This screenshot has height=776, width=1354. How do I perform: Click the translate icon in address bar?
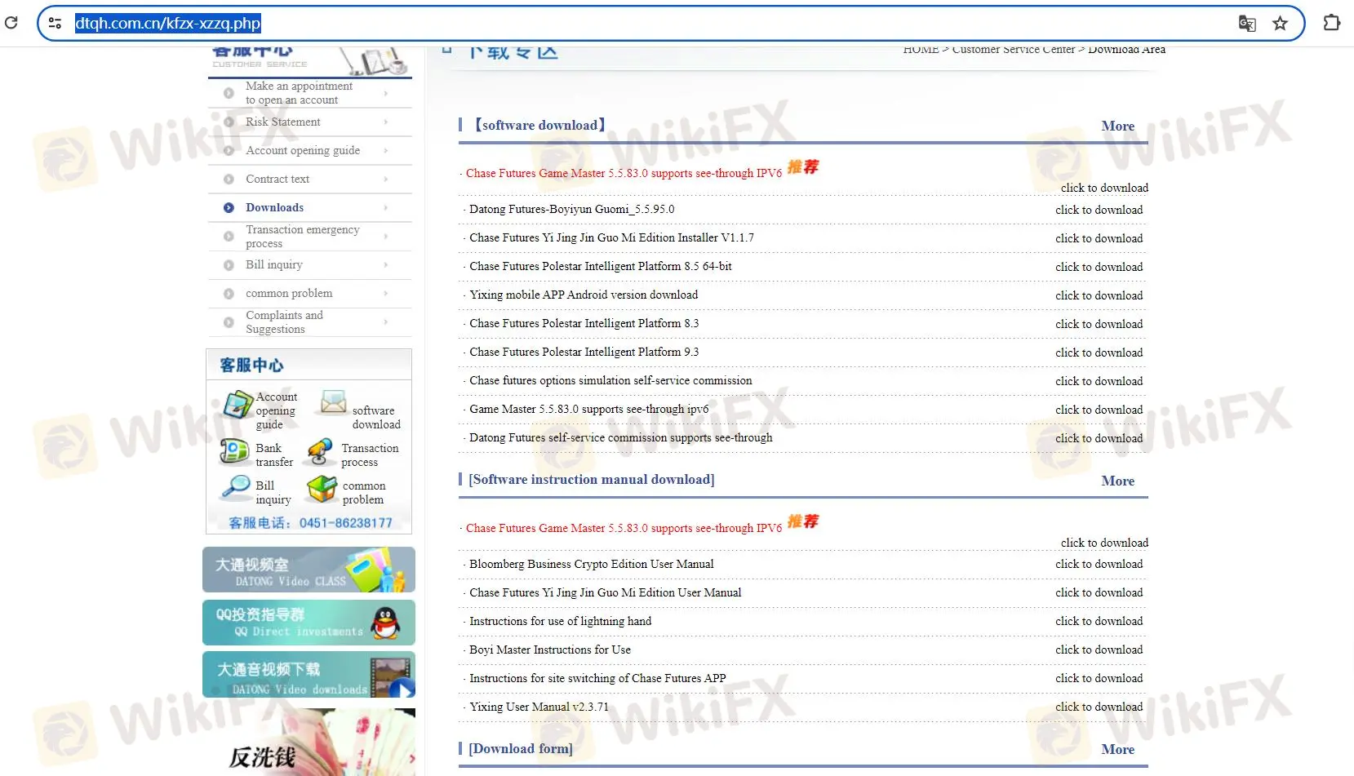coord(1247,23)
